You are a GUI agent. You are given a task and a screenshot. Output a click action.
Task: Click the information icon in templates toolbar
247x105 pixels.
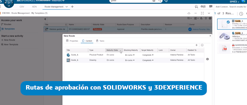[x=210, y=18]
